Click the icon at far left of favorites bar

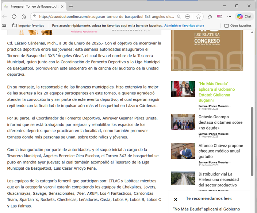pyautogui.click(x=4, y=25)
